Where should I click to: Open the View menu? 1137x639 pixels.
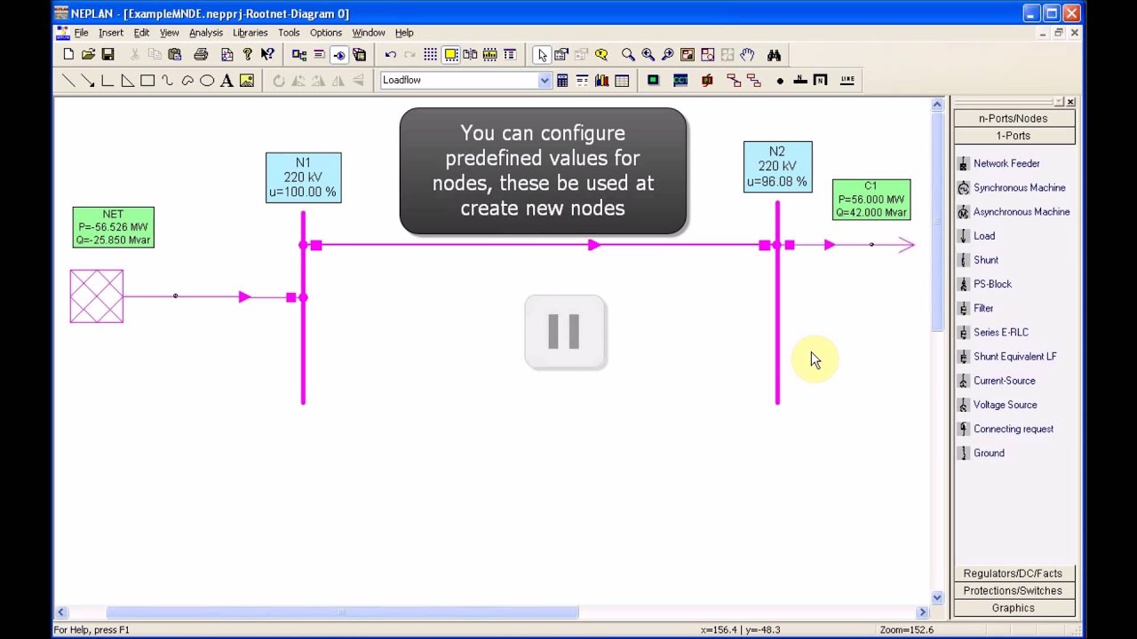[x=169, y=33]
